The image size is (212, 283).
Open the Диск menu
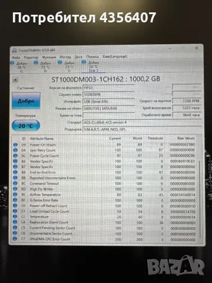click(78, 57)
